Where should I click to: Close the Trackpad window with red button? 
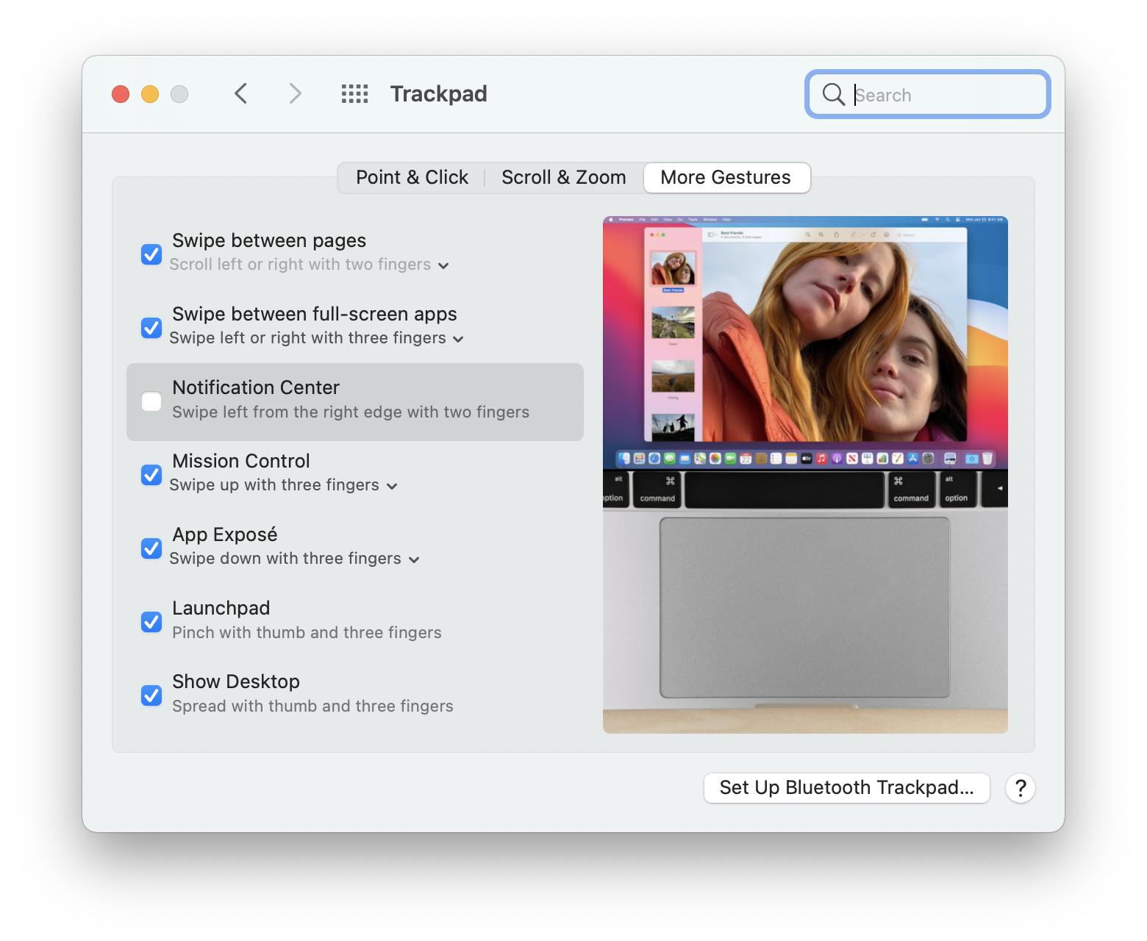pyautogui.click(x=121, y=94)
